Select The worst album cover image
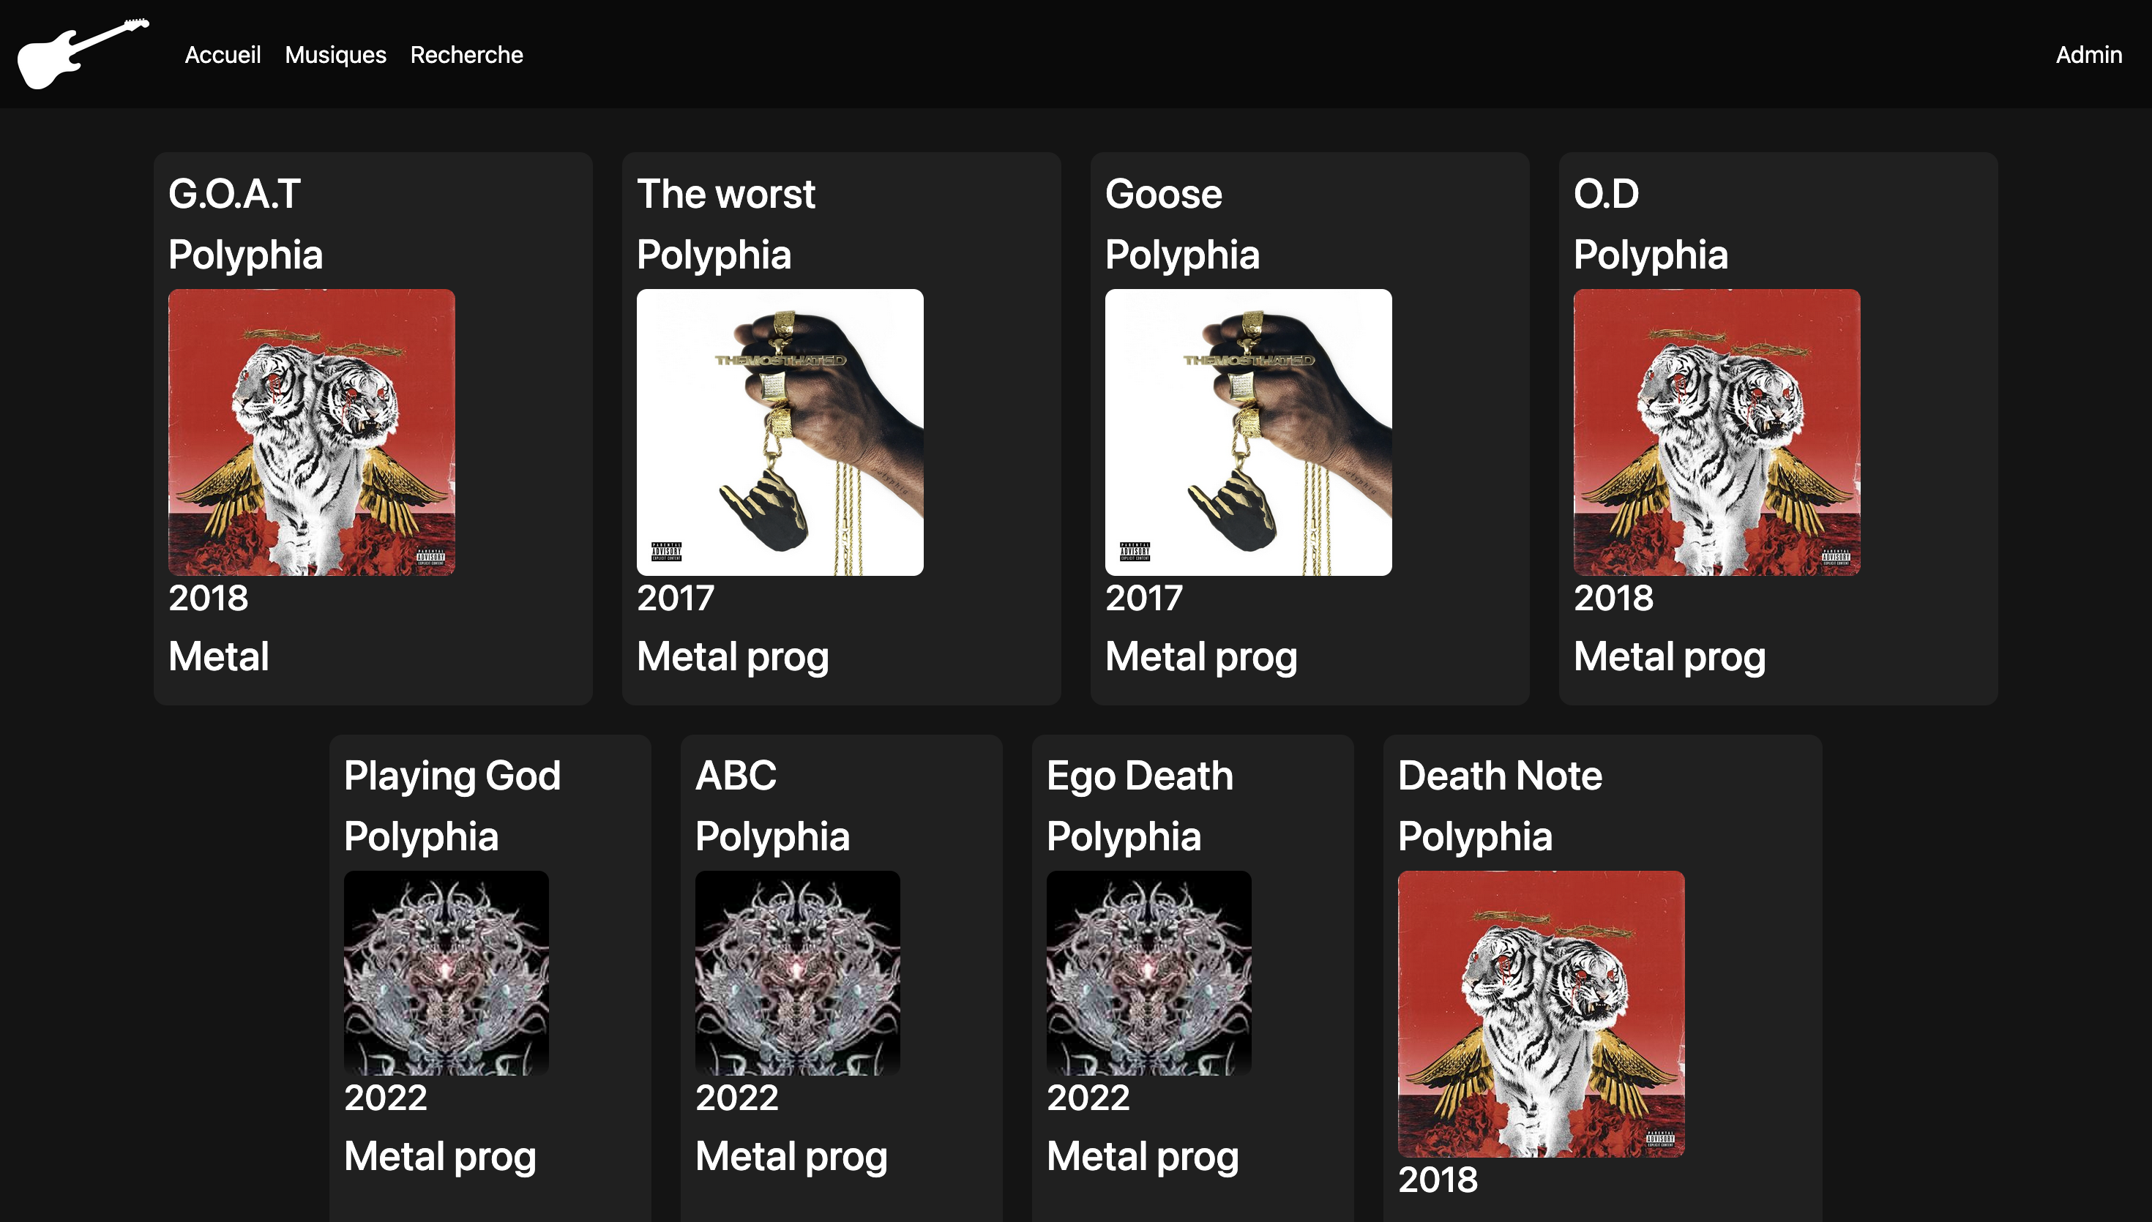Screen dimensions: 2152x1222 pyautogui.click(x=780, y=432)
